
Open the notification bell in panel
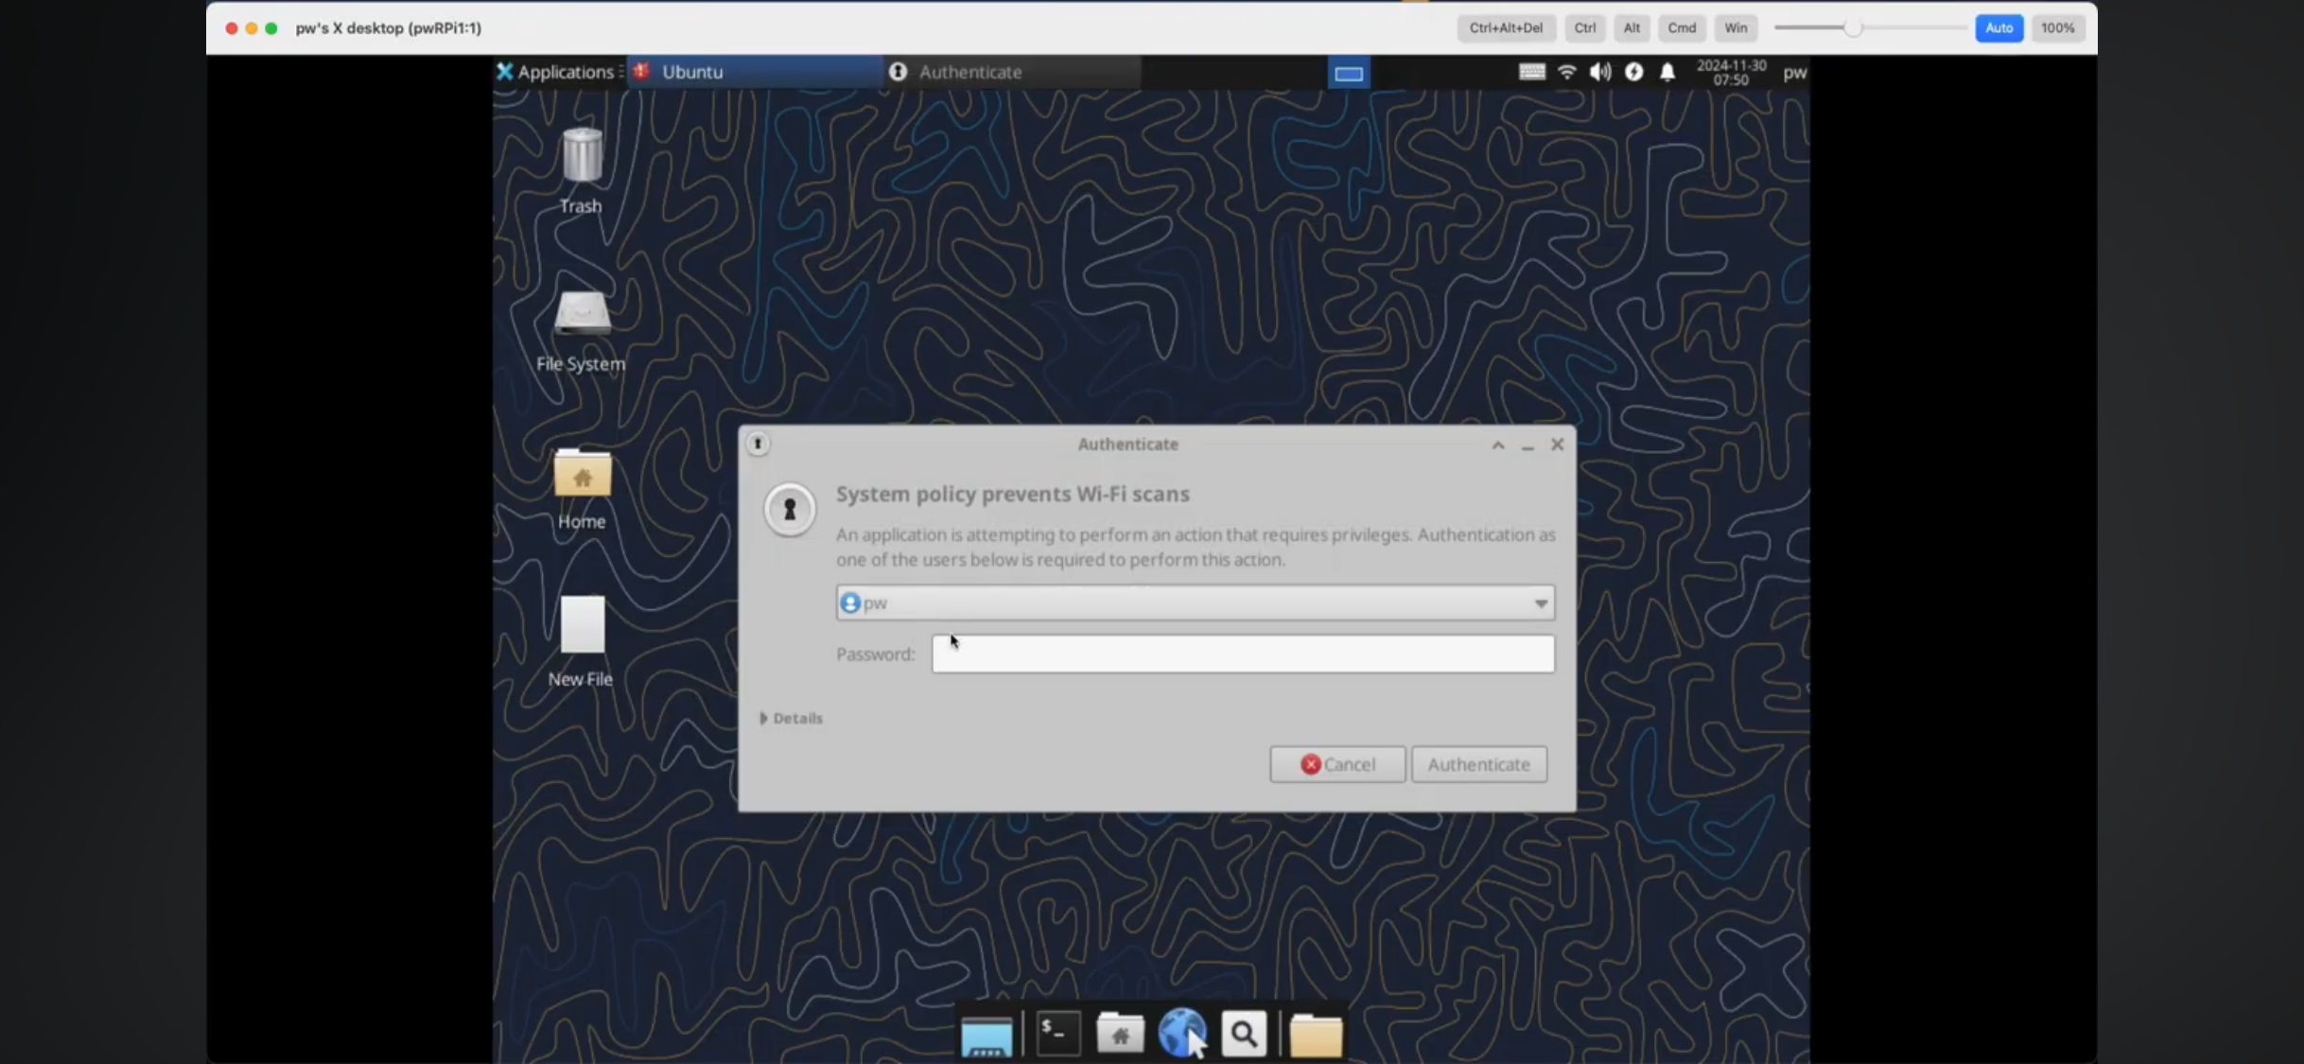point(1667,72)
